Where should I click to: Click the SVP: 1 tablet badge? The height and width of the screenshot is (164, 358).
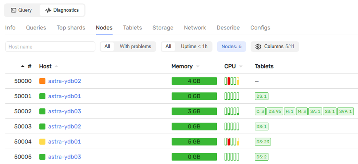pos(346,111)
